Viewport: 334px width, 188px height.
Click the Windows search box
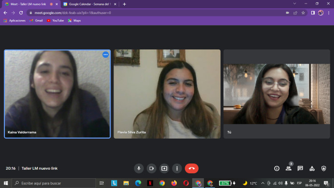coord(54,183)
